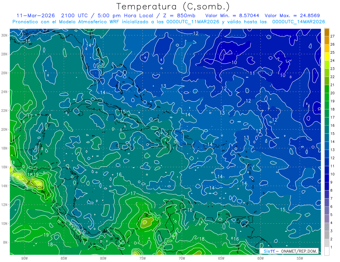The image size is (340, 262).
Task: Click the '20N' latitude axis label
Action: pyautogui.click(x=4, y=129)
